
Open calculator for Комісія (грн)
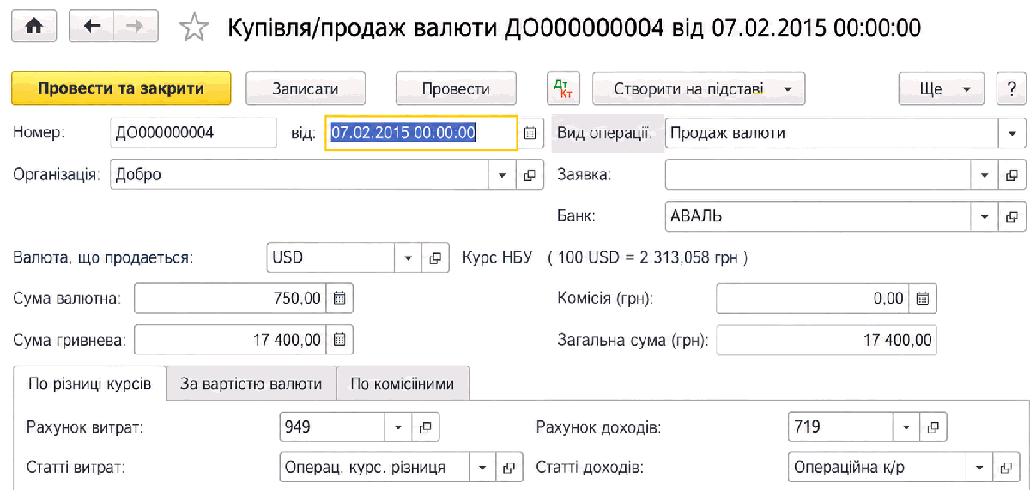pos(923,299)
